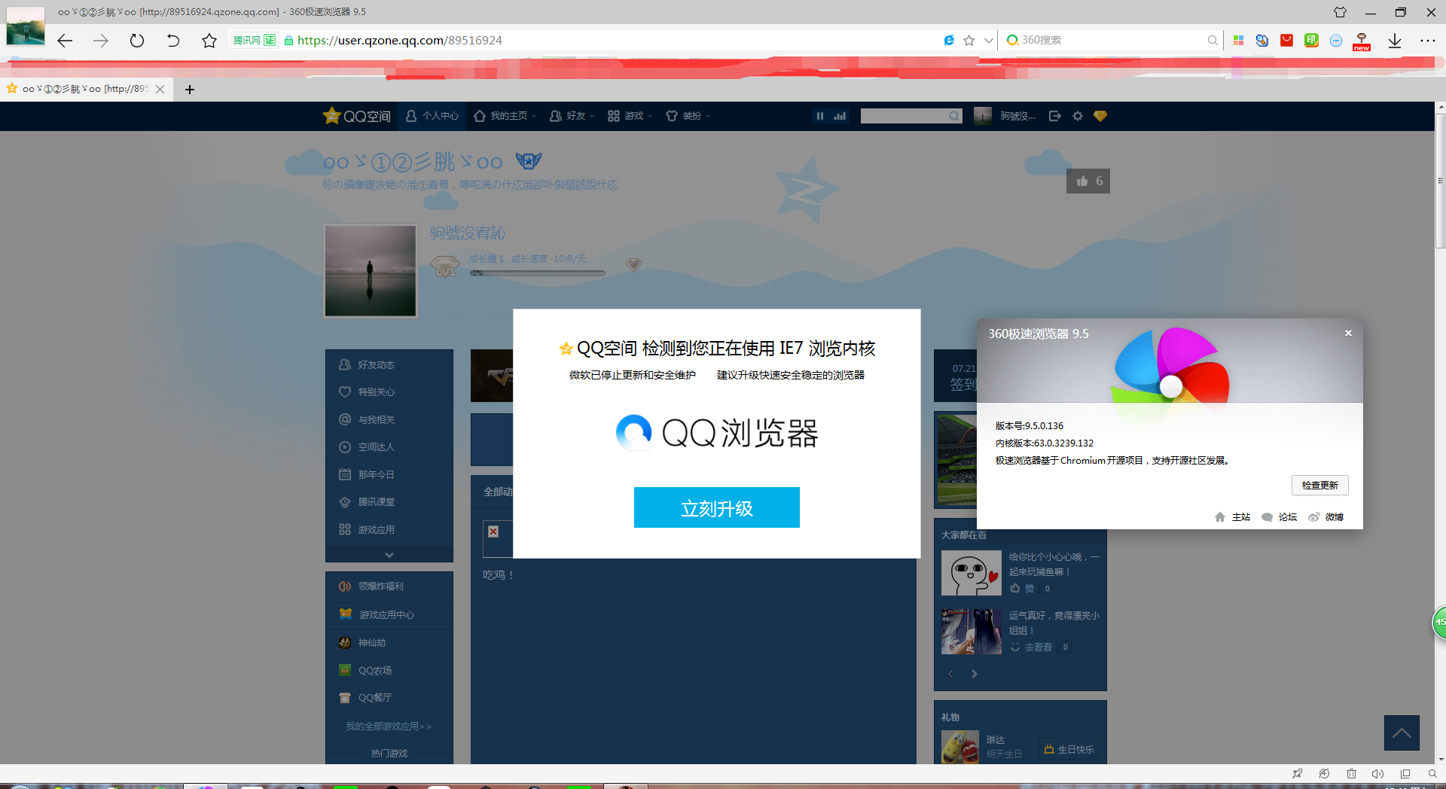Open 游戏应用中心 item
1446x789 pixels.
pos(389,614)
